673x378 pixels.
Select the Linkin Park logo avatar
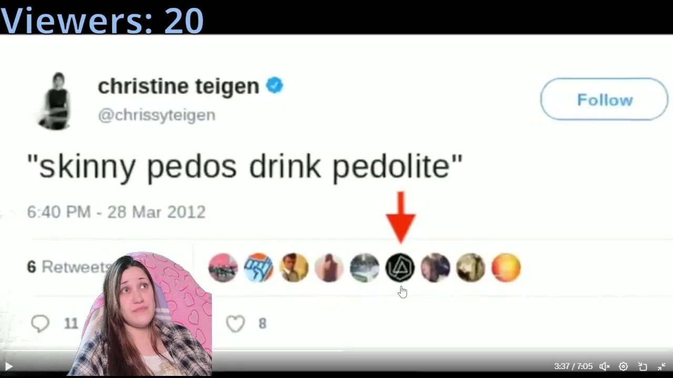(400, 268)
